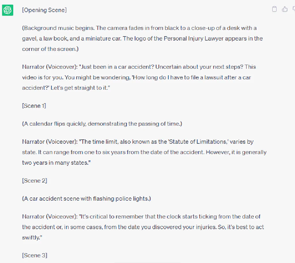
Task: Click the flashing police lights scene line
Action: 86,199
